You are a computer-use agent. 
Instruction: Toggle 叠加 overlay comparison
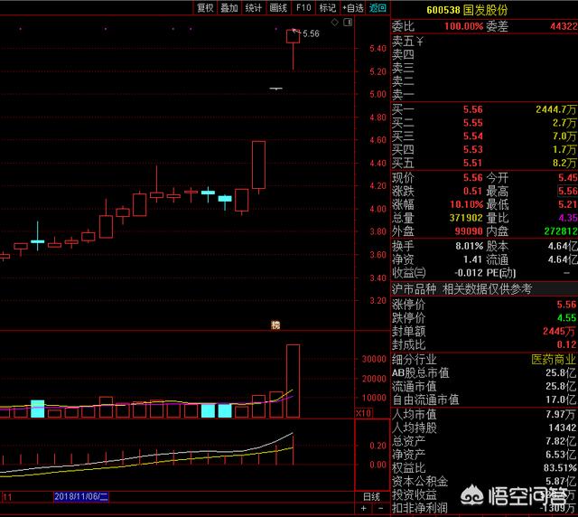229,7
